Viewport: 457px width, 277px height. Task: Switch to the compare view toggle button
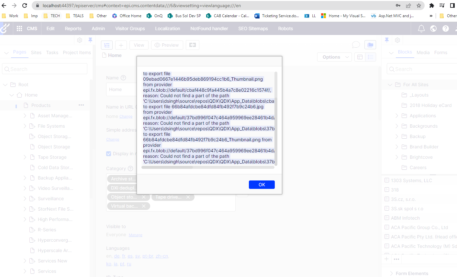point(193,45)
